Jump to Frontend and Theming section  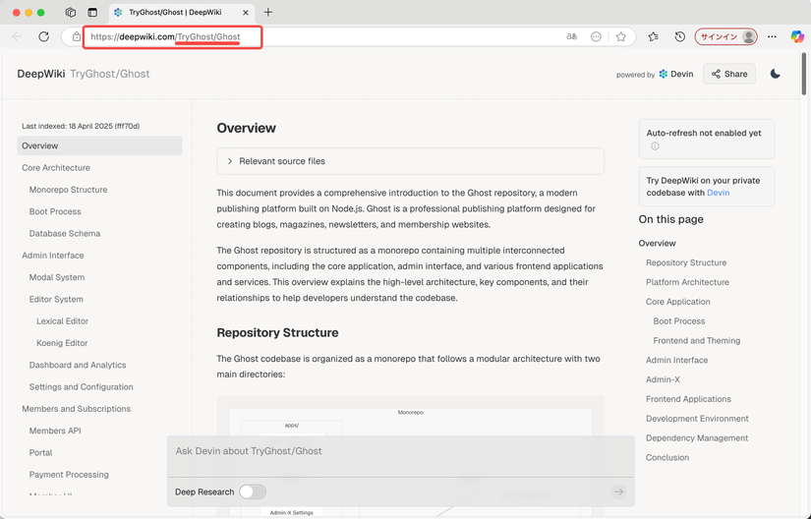pyautogui.click(x=696, y=341)
